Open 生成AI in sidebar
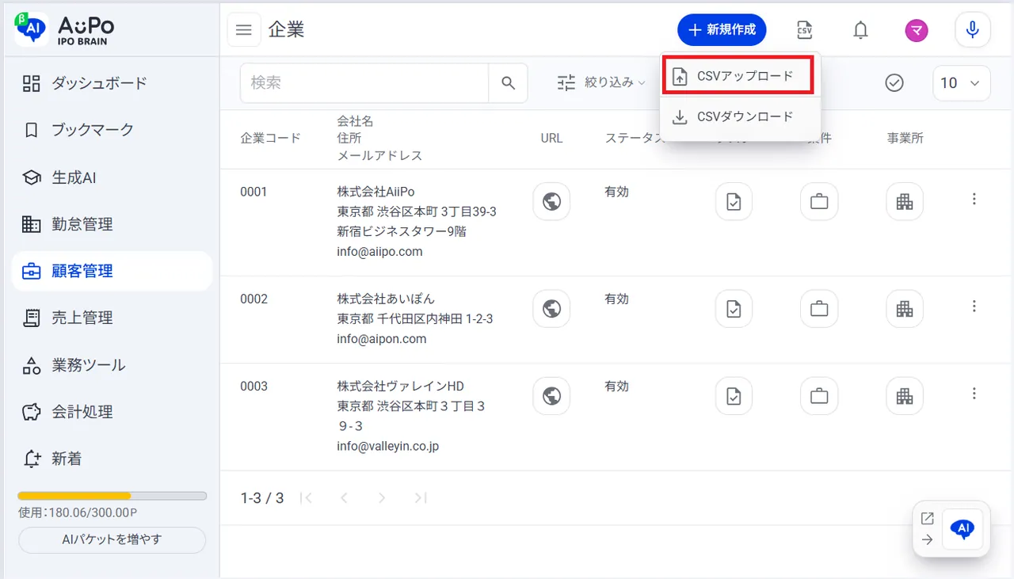This screenshot has width=1014, height=579. click(x=112, y=177)
